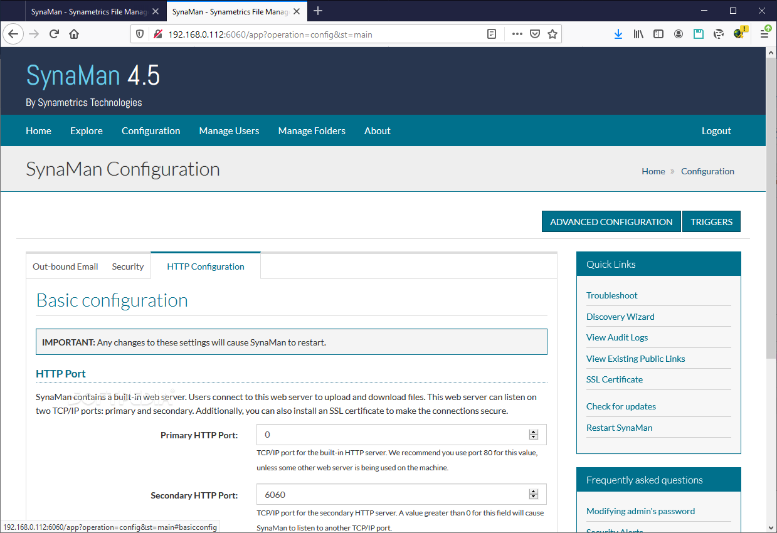
Task: Click the tracking protection shield icon
Action: coord(140,34)
